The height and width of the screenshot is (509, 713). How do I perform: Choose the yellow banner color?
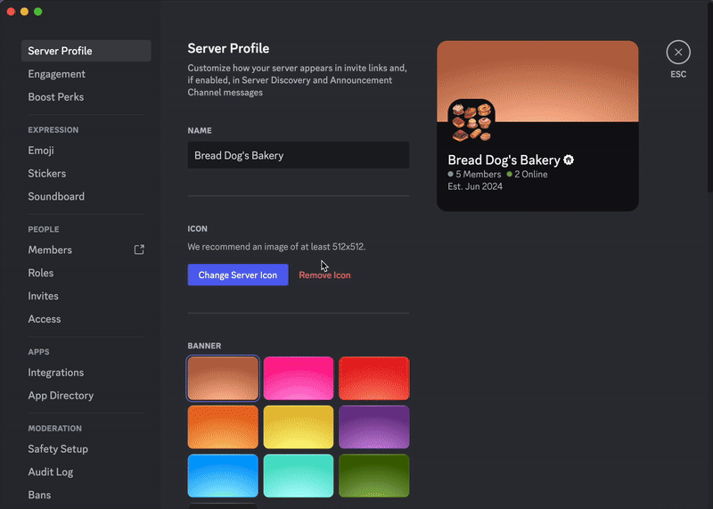[299, 427]
